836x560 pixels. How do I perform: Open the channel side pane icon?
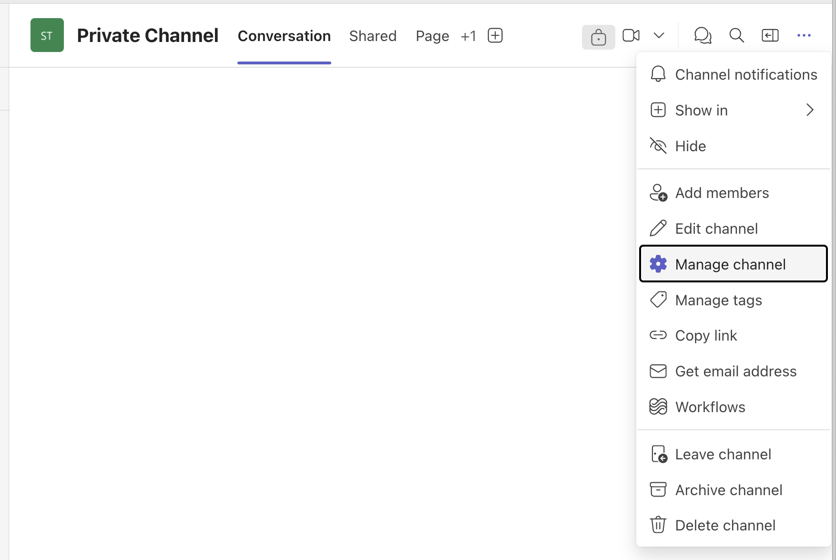tap(770, 35)
